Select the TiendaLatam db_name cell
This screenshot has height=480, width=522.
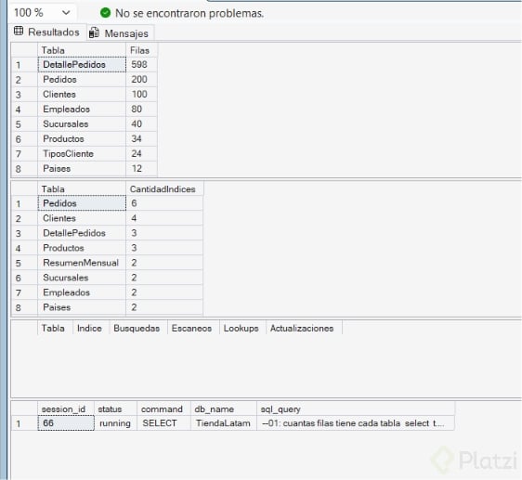click(x=223, y=423)
